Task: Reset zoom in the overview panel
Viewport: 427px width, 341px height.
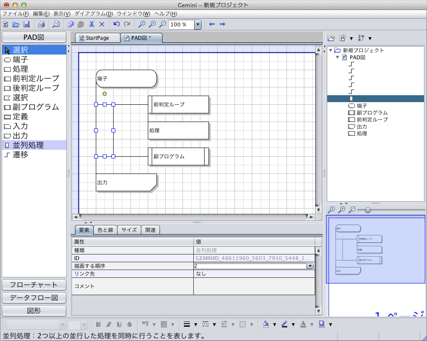Action: [x=331, y=209]
